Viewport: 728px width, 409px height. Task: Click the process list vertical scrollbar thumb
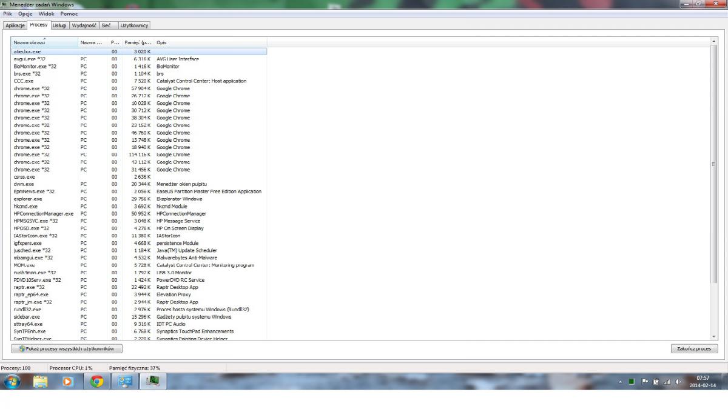tap(713, 164)
